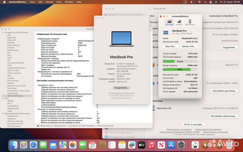Open Maps from the Dock
Screen dimensions: 243x152
[63, 145]
